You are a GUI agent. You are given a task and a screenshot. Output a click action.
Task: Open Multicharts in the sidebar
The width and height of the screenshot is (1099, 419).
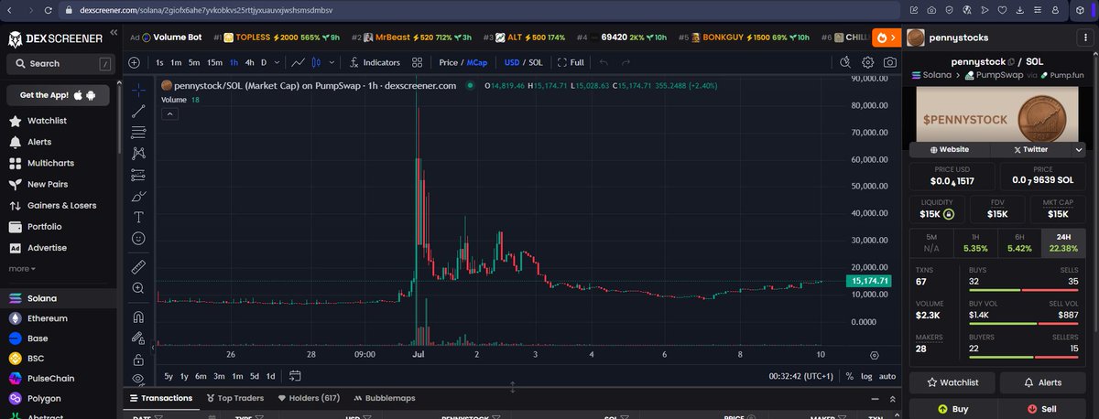pyautogui.click(x=50, y=163)
